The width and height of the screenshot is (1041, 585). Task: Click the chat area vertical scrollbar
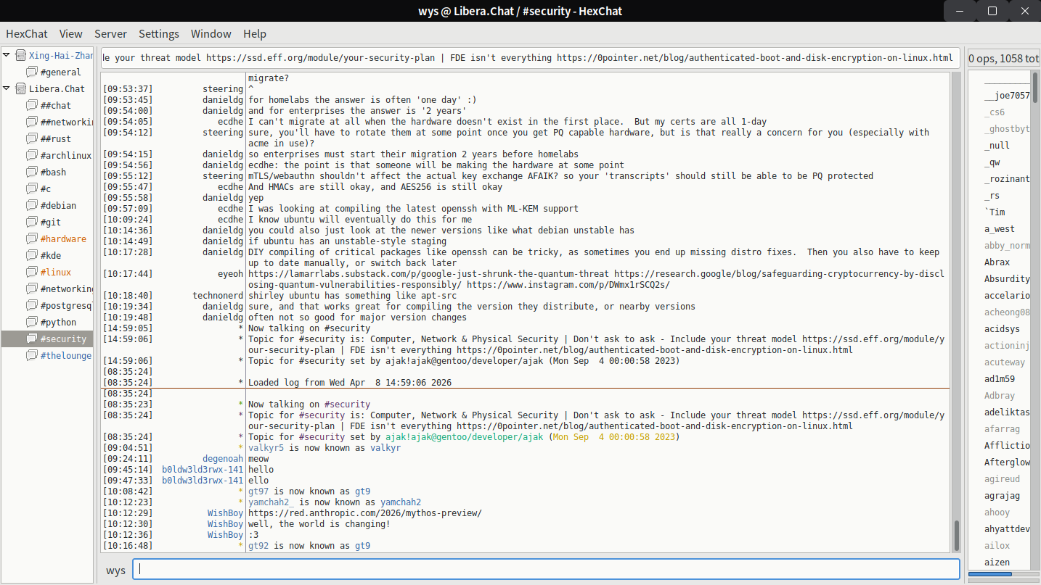956,535
